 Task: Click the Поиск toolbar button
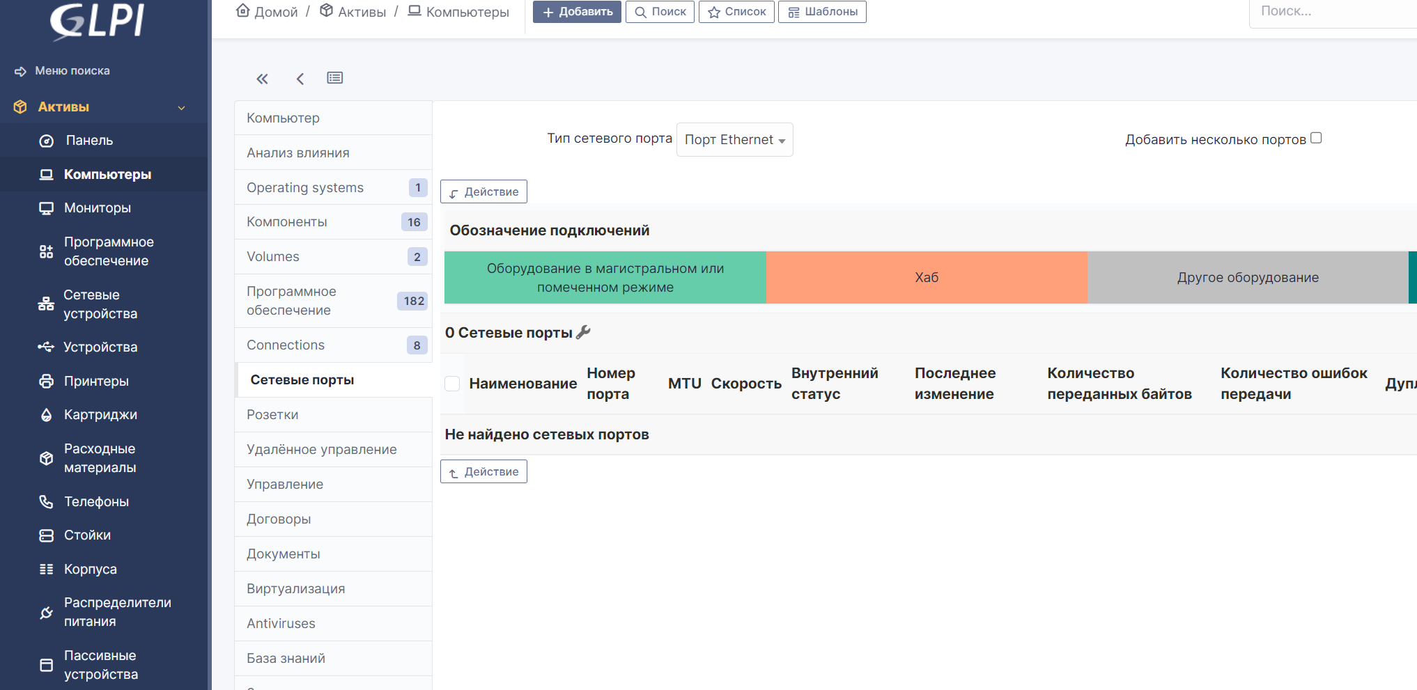[660, 12]
